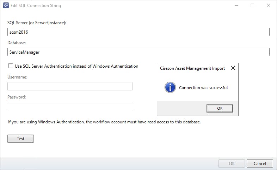The height and width of the screenshot is (170, 277).
Task: Close the Cireson Asset Management Import popup
Action: click(233, 68)
